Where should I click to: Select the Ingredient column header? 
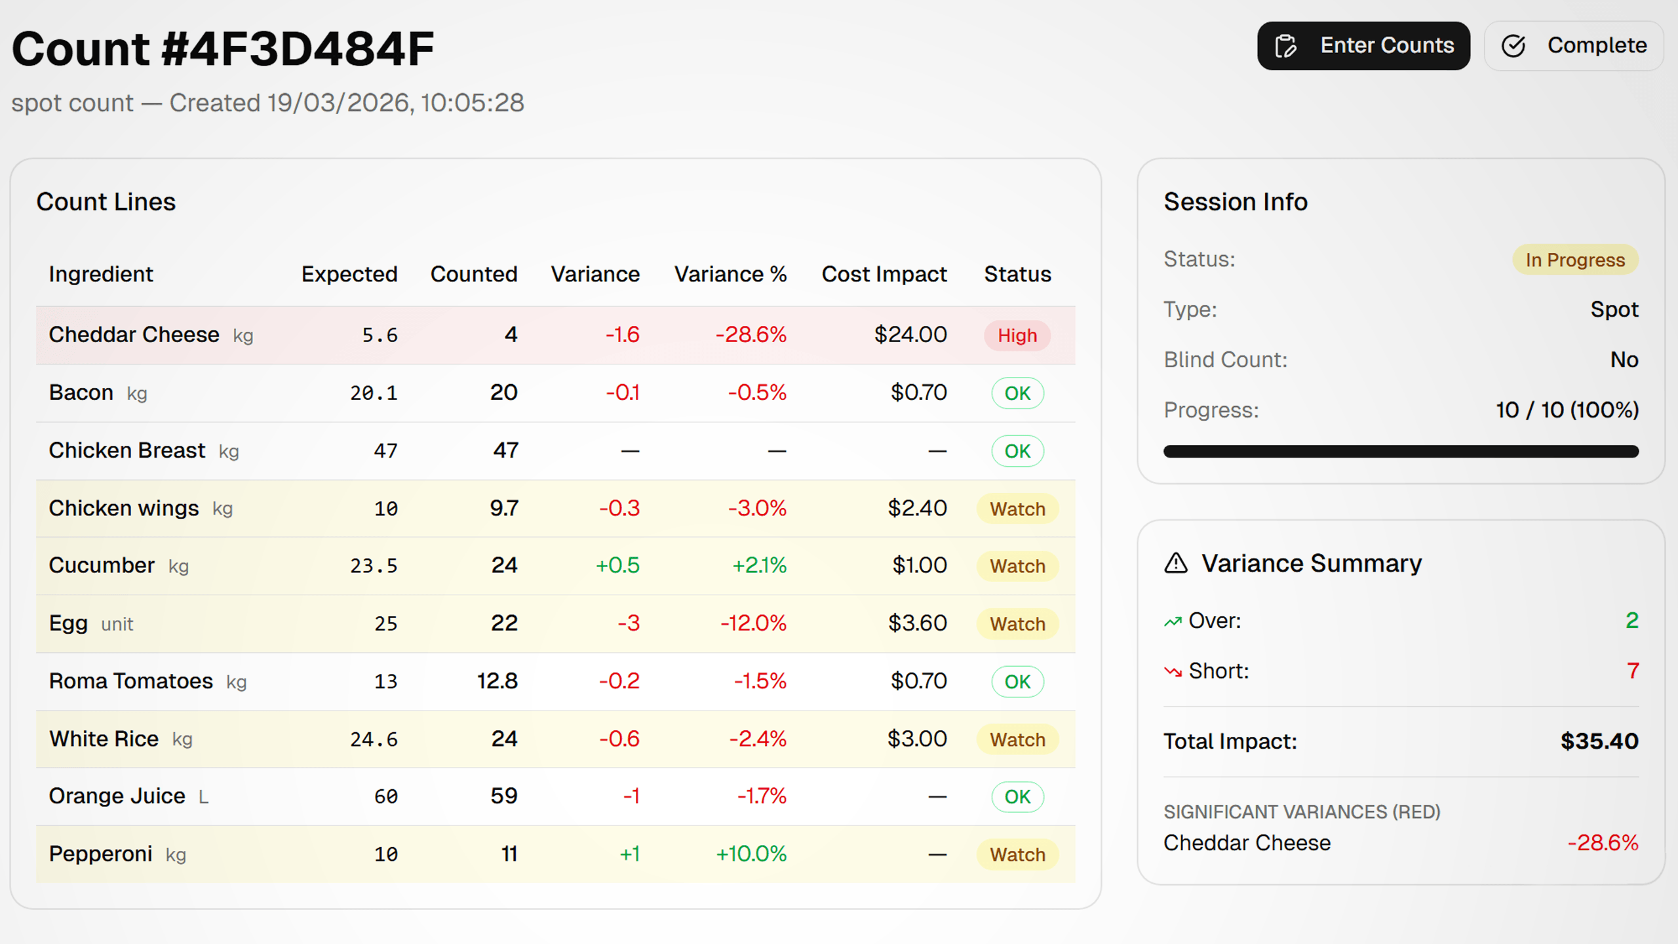click(101, 274)
